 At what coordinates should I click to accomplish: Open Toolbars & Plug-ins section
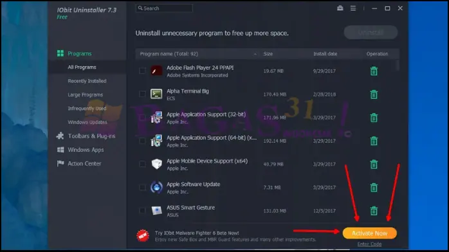tap(91, 136)
